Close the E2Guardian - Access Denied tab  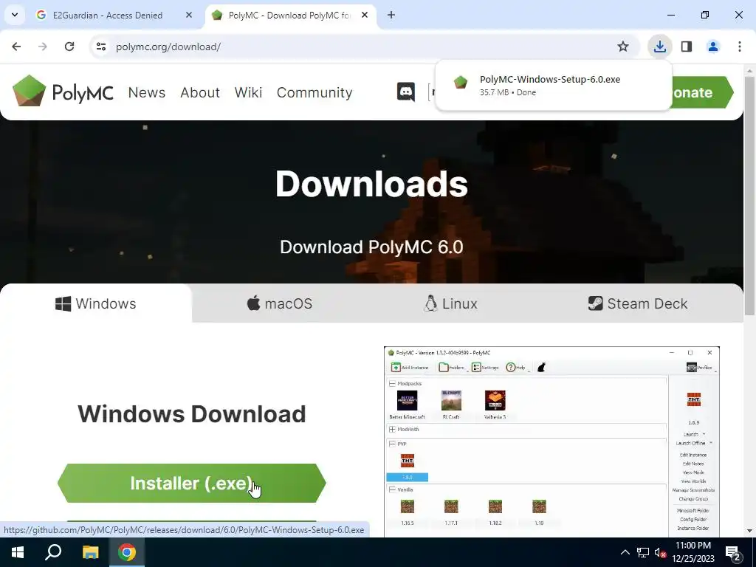(188, 15)
